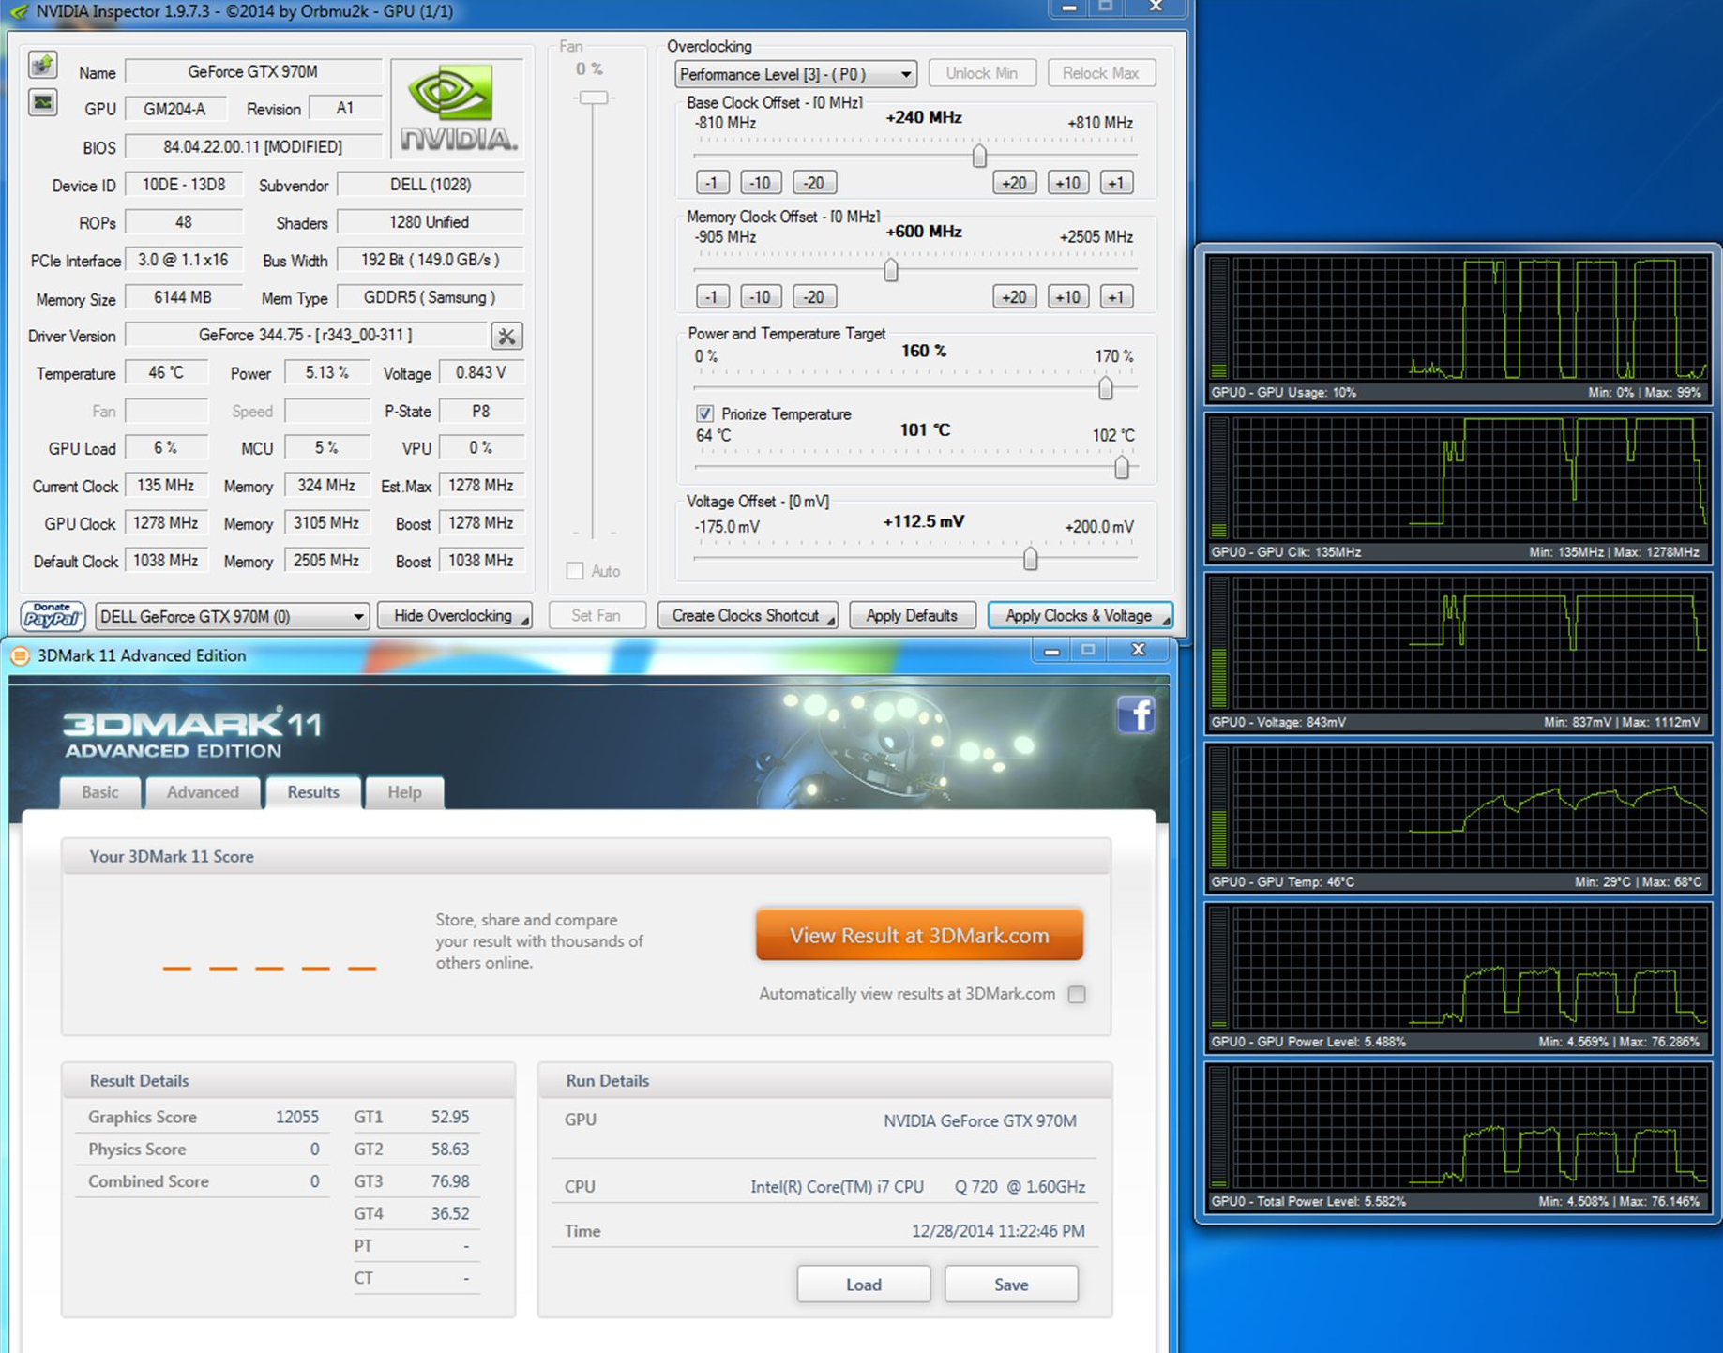
Task: Expand Hide Overcocking button arrow menu
Action: coord(524,621)
